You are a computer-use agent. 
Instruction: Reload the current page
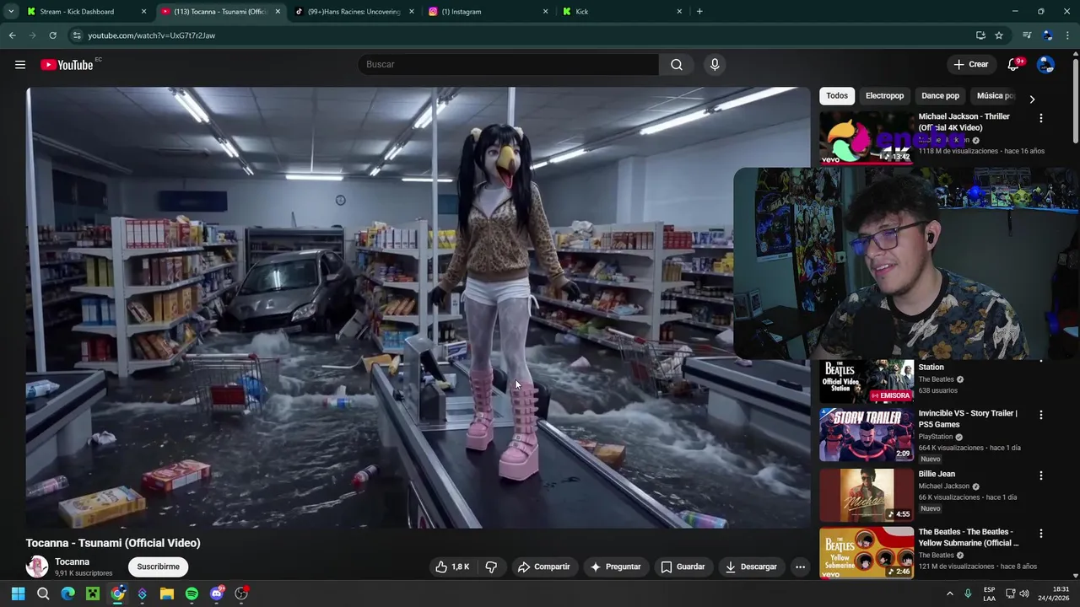tap(52, 35)
